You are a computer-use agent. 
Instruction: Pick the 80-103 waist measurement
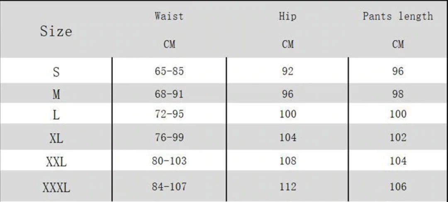point(169,161)
